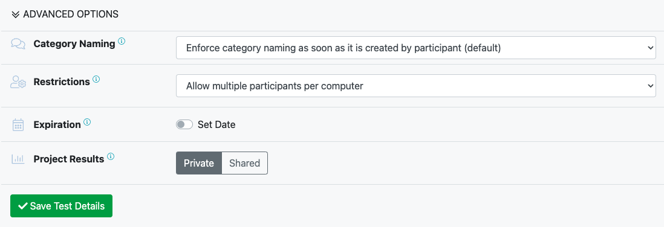The width and height of the screenshot is (664, 227).
Task: Click the speech bubbles Category Naming icon
Action: coord(18,44)
